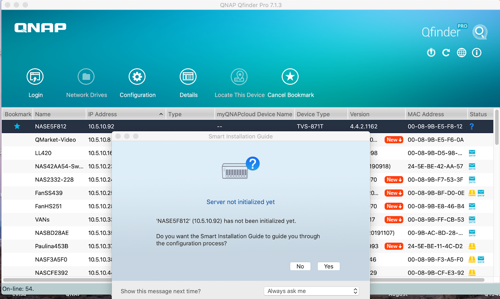Click the info icon in the header
The height and width of the screenshot is (299, 500).
(x=477, y=52)
